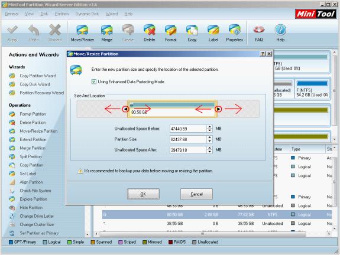The width and height of the screenshot is (340, 255).
Task: Click the Partition Size input field
Action: pos(188,139)
